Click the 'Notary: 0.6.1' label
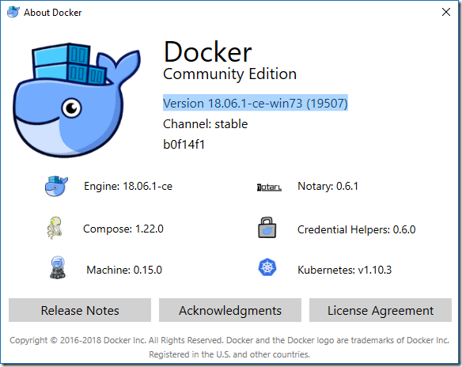Image resolution: width=462 pixels, height=367 pixels. (328, 186)
